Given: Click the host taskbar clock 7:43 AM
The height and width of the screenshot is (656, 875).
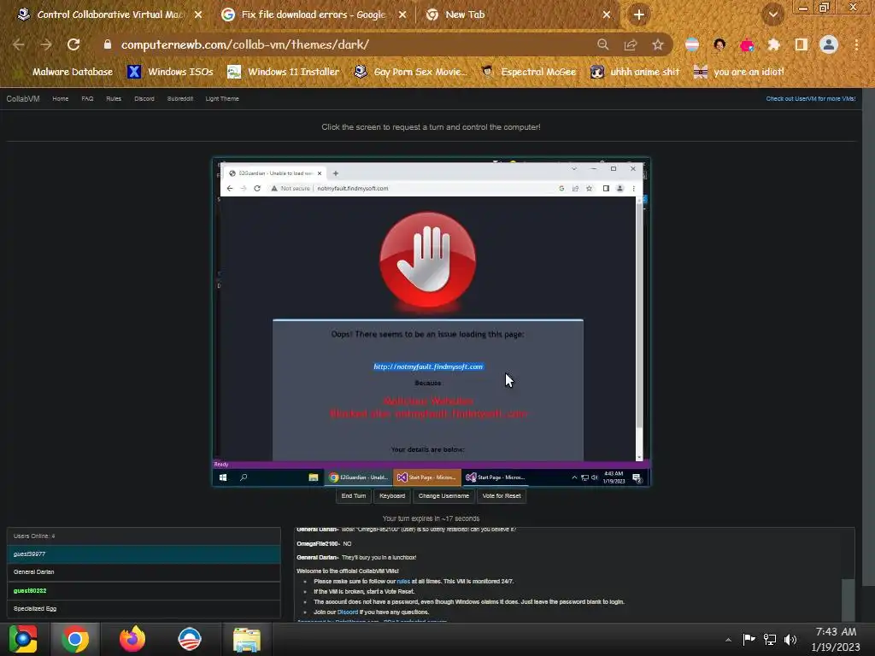Looking at the screenshot, I should coord(836,639).
